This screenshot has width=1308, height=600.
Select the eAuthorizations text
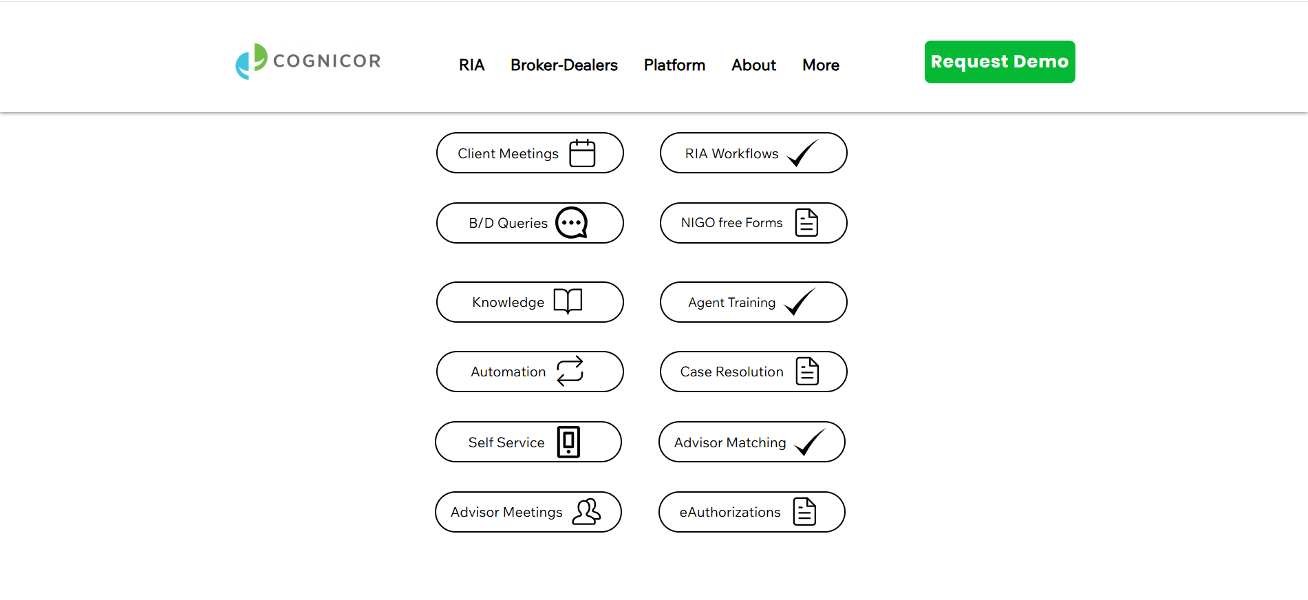(x=730, y=512)
